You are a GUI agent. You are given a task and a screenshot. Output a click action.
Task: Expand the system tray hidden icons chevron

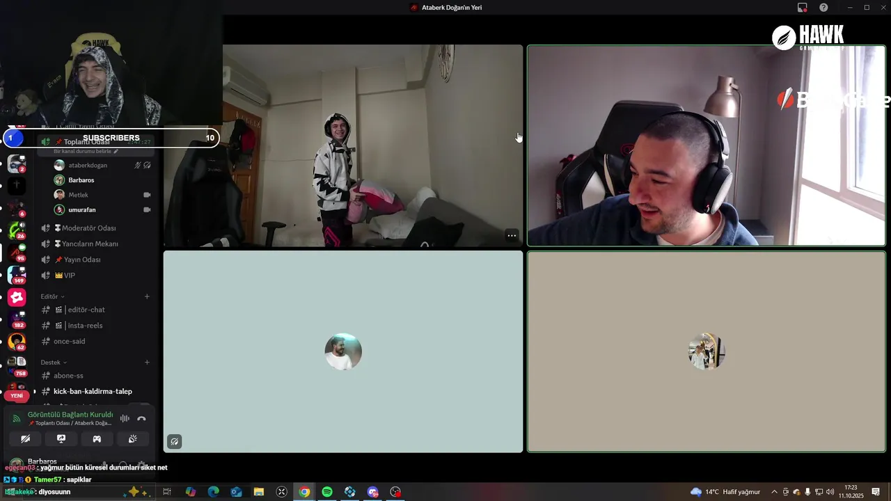(x=774, y=492)
